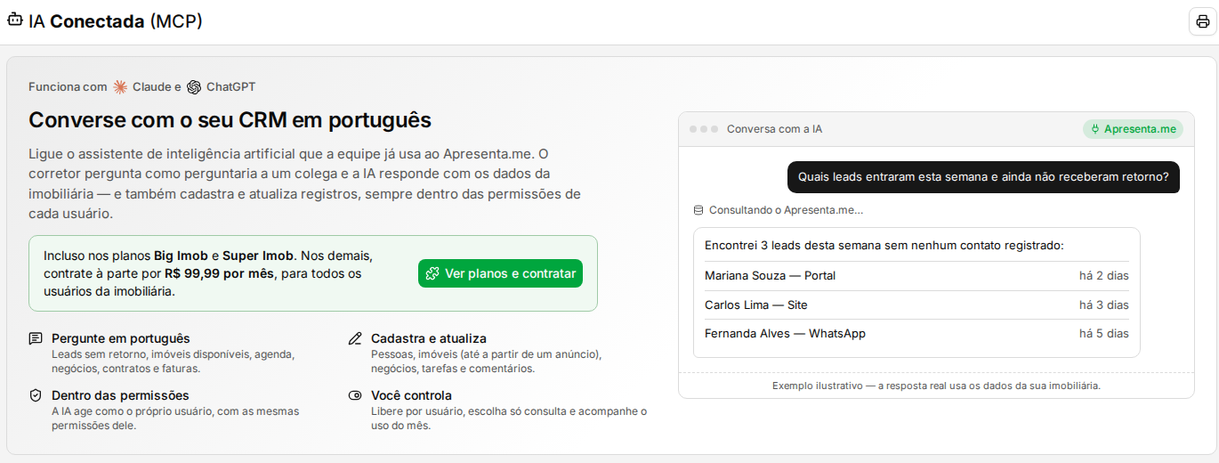Click the Funciona com label text

coord(68,87)
